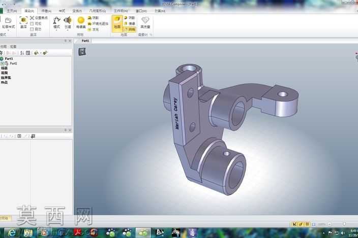This screenshot has width=358, height=238.
Task: Click the columns icon in assembly tree toolbar
Action: point(28,53)
